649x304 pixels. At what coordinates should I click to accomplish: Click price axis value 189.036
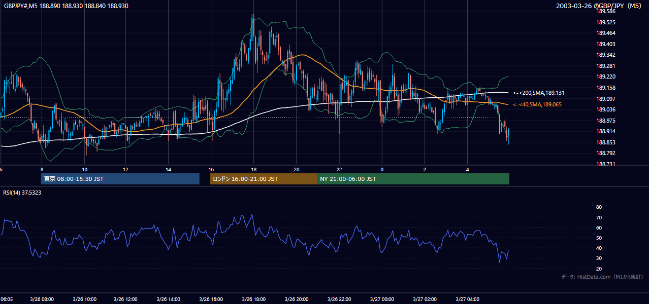coord(605,109)
